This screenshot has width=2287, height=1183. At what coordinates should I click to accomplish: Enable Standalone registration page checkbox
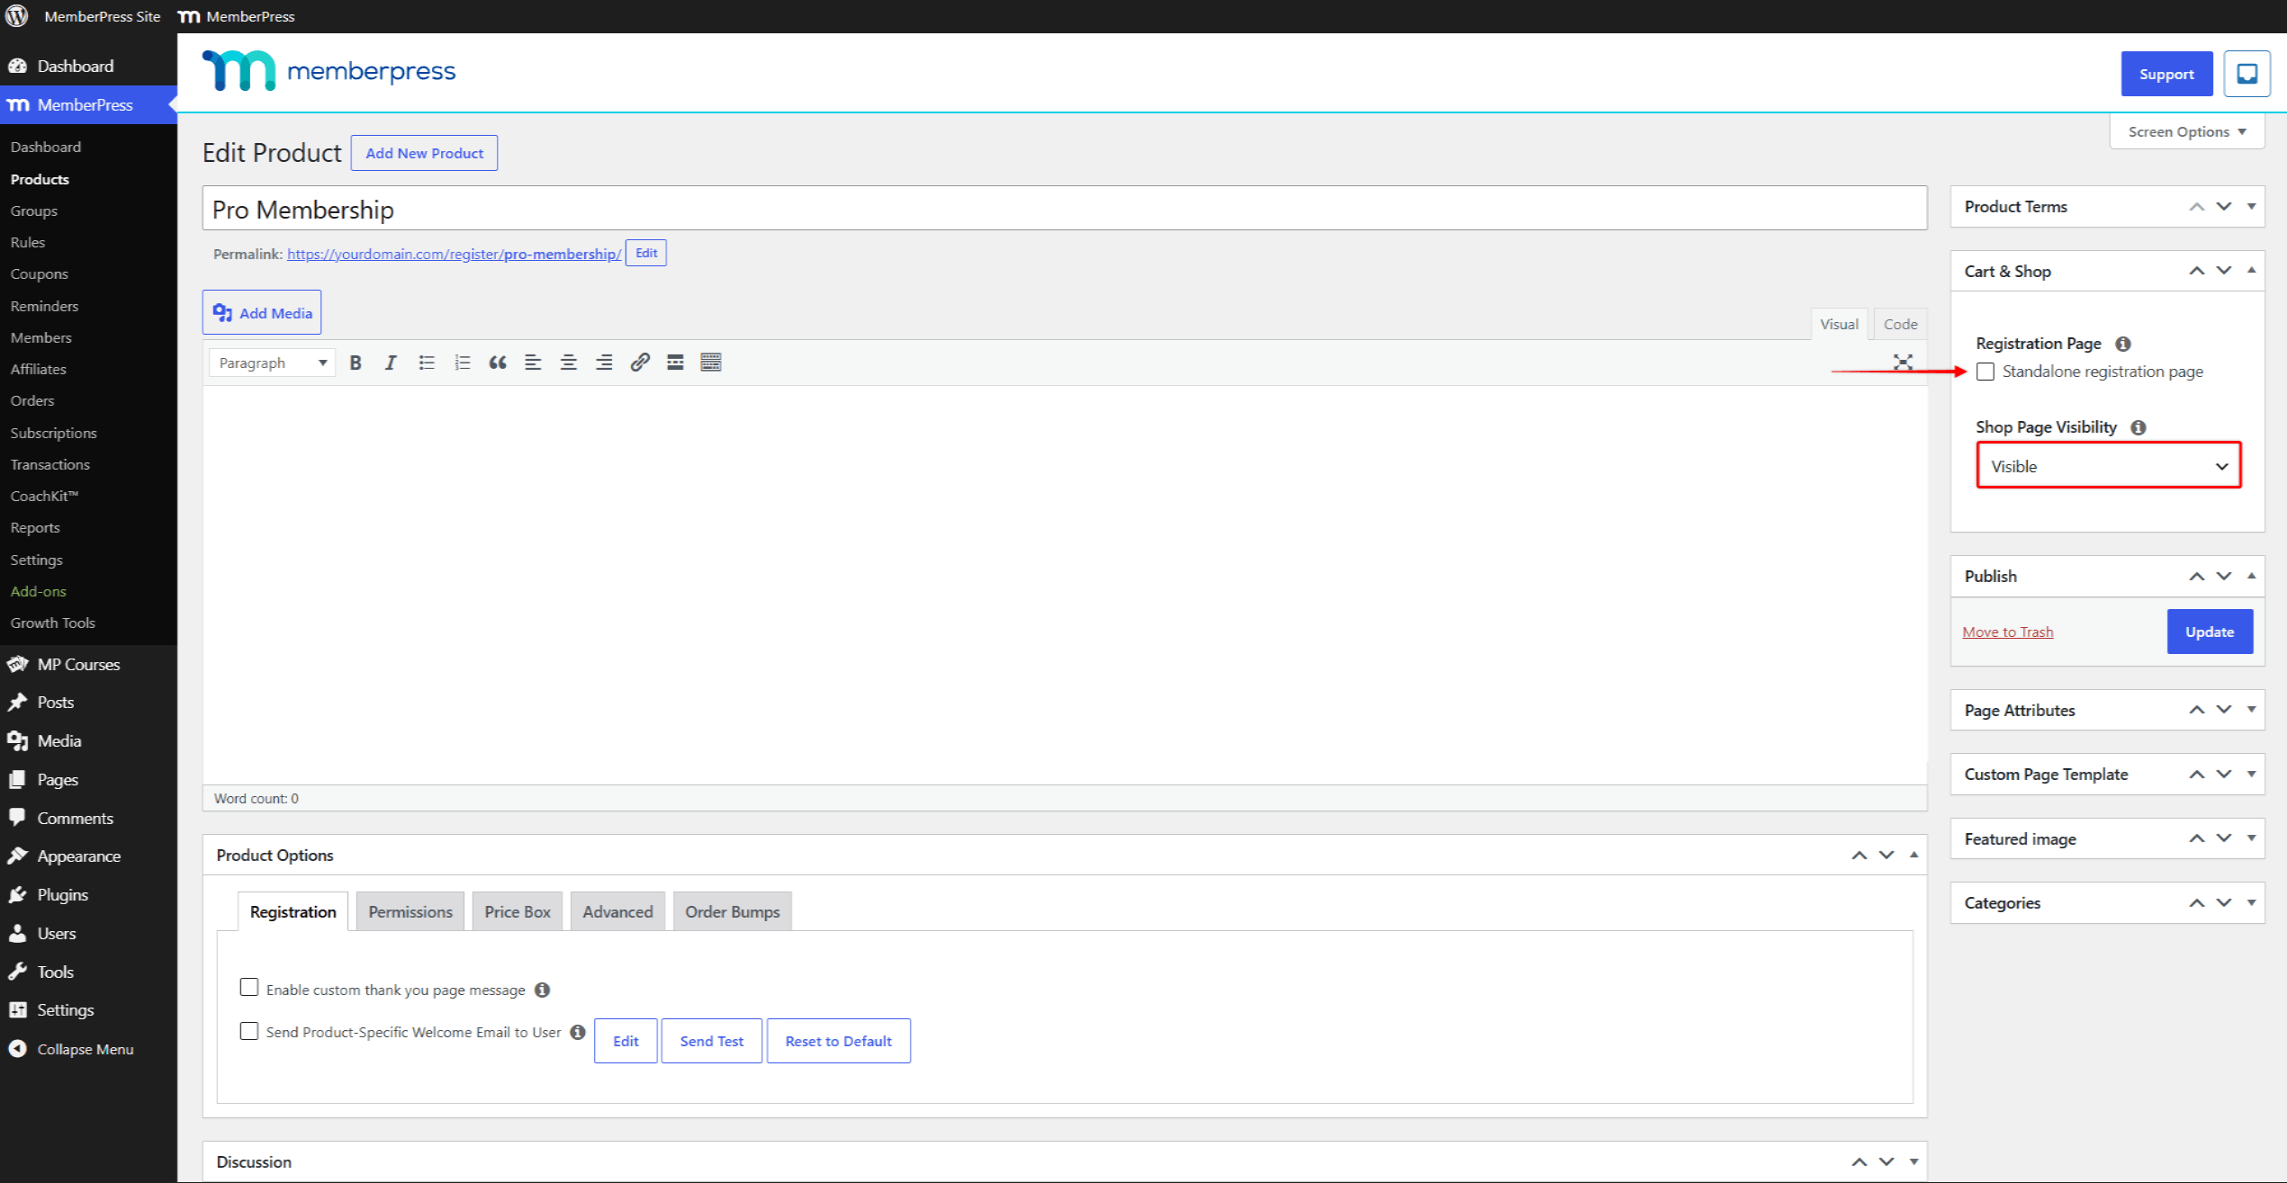pyautogui.click(x=1985, y=372)
